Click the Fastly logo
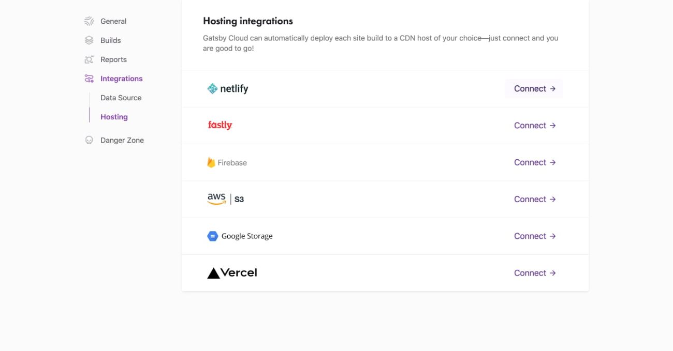The height and width of the screenshot is (351, 673). tap(220, 125)
